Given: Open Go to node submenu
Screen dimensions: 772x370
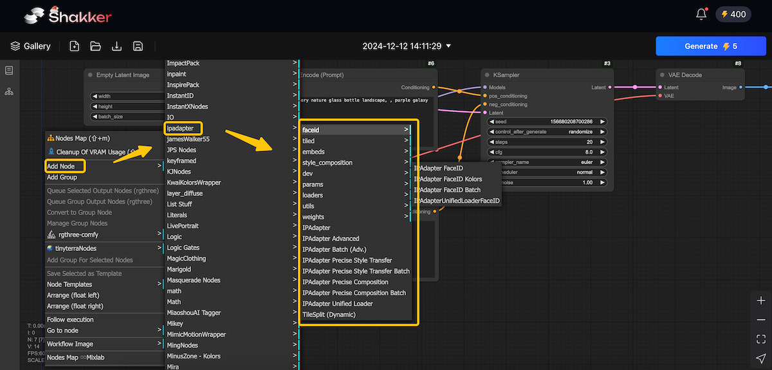Looking at the screenshot, I should 104,331.
